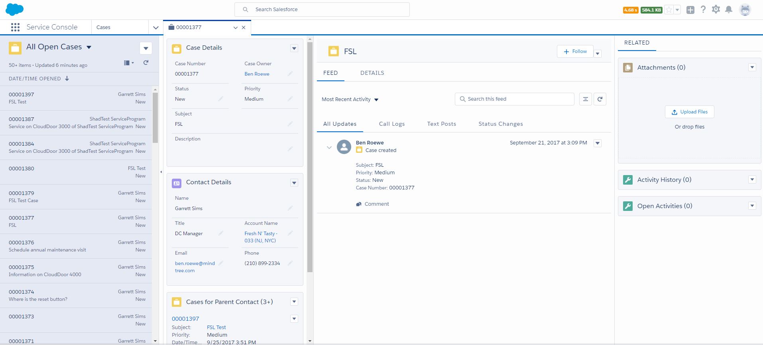Image resolution: width=763 pixels, height=345 pixels.
Task: Refresh the All Open Cases list
Action: [146, 62]
